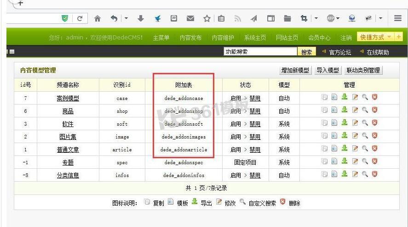Click 禁用 in the 分类信息 row
This screenshot has height=227, width=408.
point(255,175)
